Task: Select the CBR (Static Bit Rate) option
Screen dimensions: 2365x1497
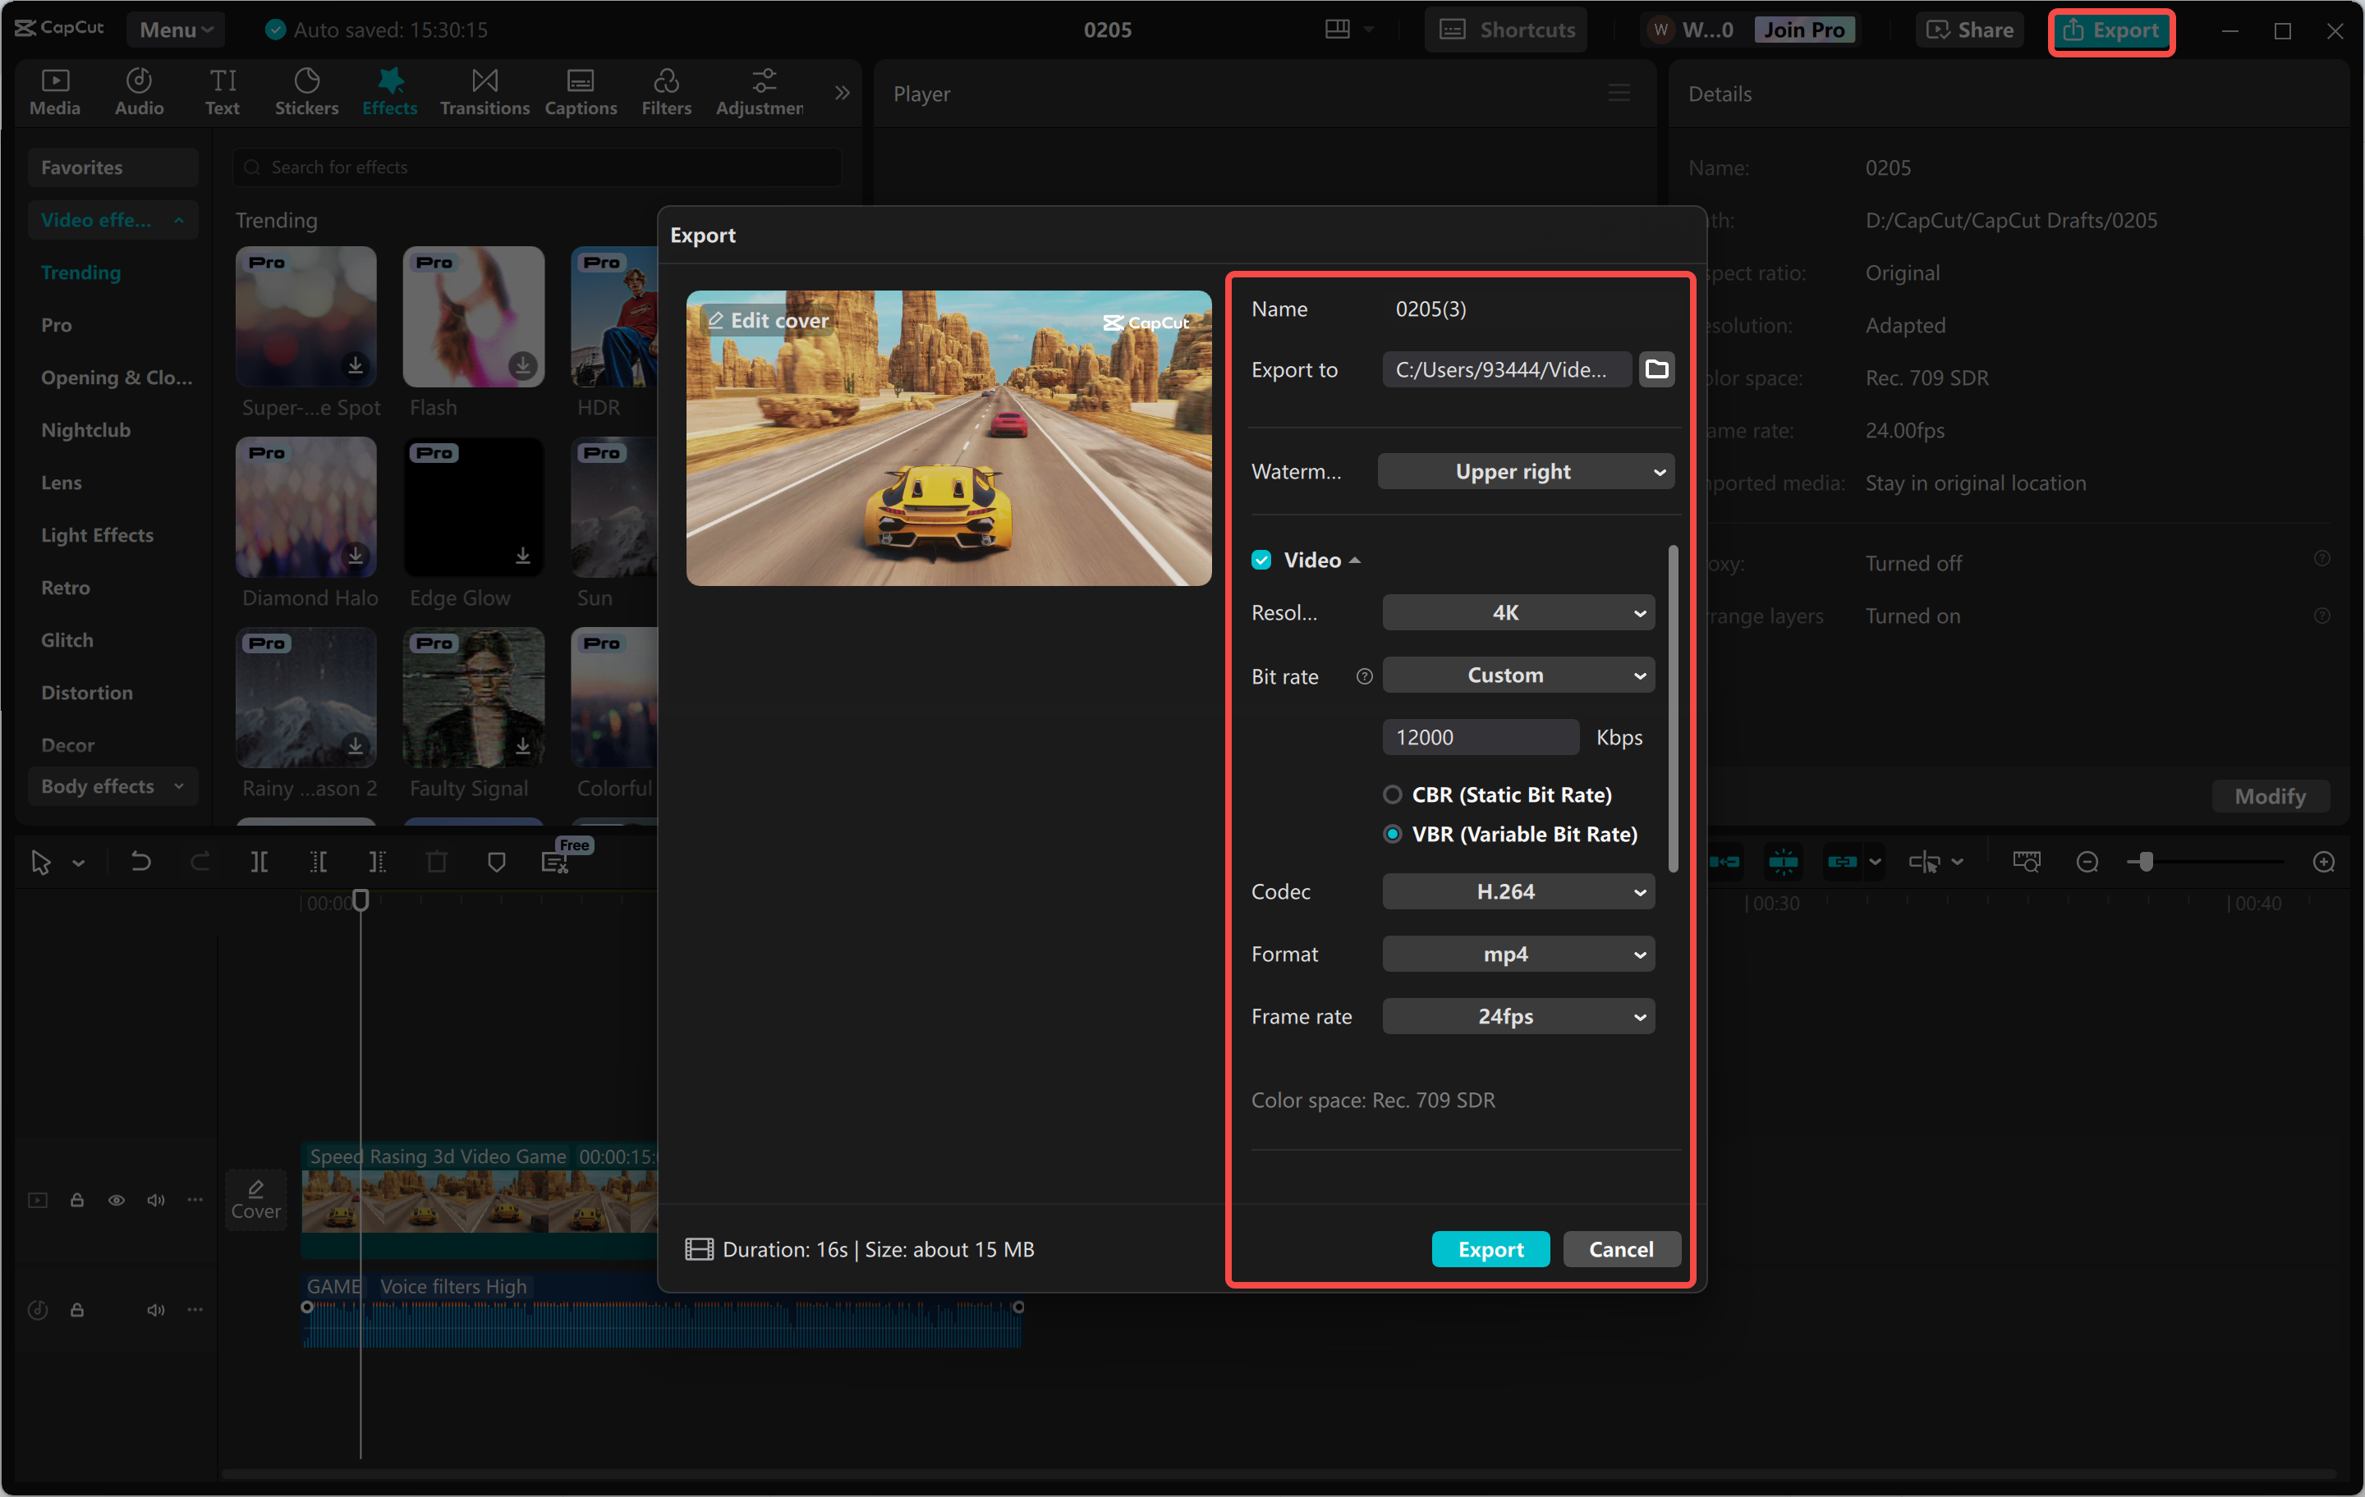Action: pos(1392,794)
